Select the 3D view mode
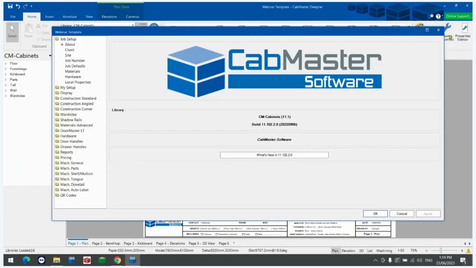The width and height of the screenshot is (476, 268). [x=361, y=251]
